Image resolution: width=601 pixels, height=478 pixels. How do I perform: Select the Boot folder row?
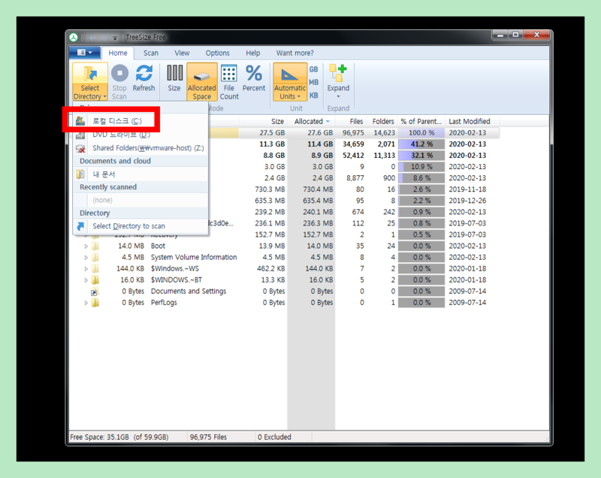(285, 246)
